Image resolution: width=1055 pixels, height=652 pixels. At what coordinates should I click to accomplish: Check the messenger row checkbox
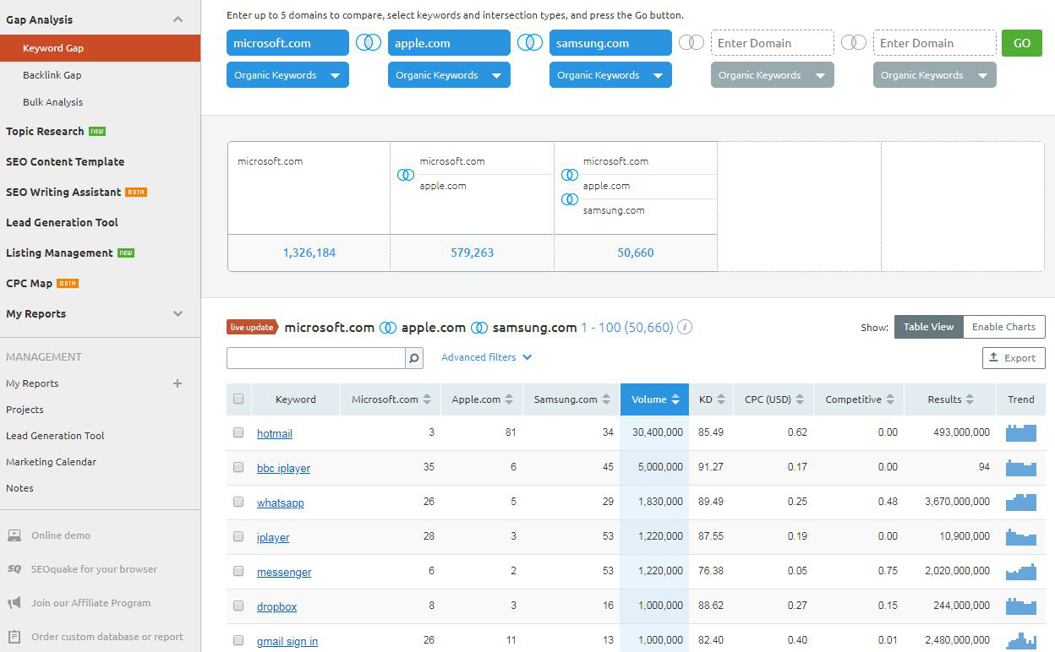click(238, 571)
